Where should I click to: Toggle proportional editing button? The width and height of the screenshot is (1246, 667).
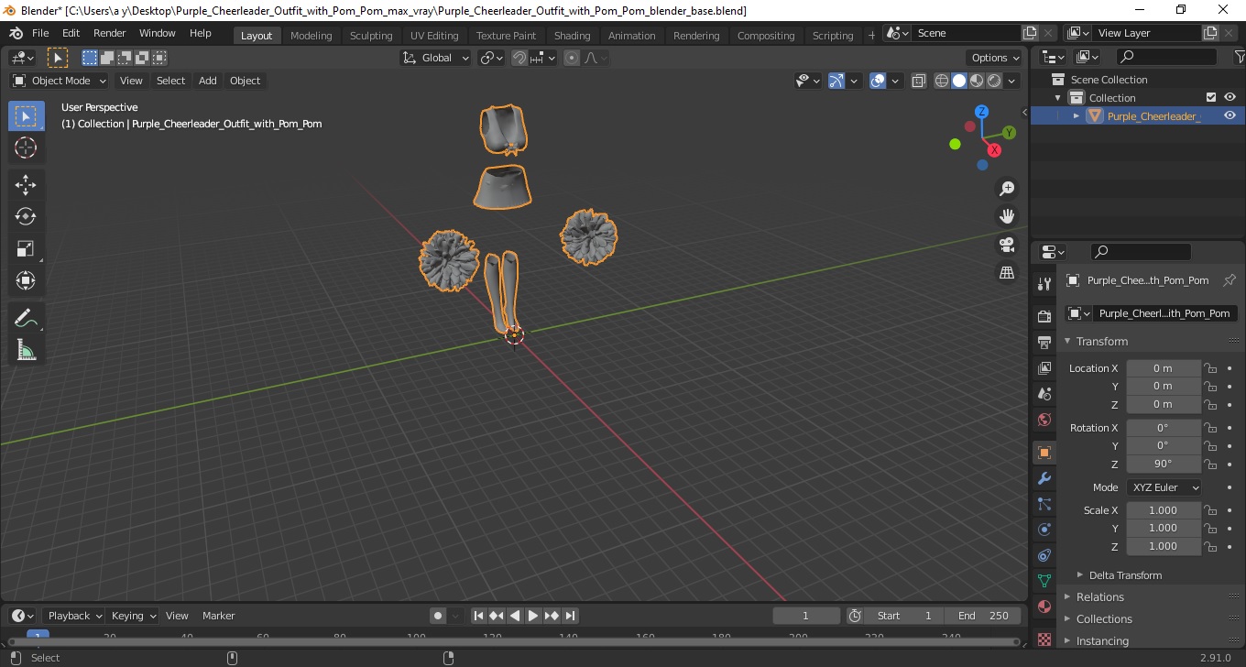point(572,58)
